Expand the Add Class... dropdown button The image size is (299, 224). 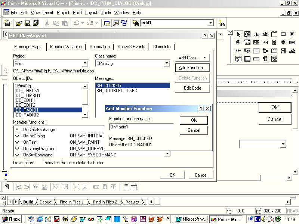tap(204, 57)
